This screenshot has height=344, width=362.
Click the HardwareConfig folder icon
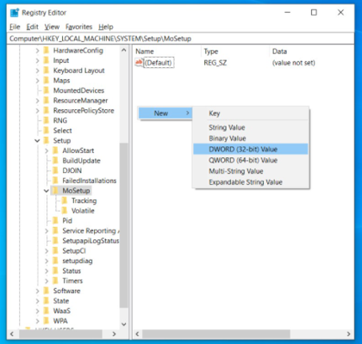click(x=47, y=51)
